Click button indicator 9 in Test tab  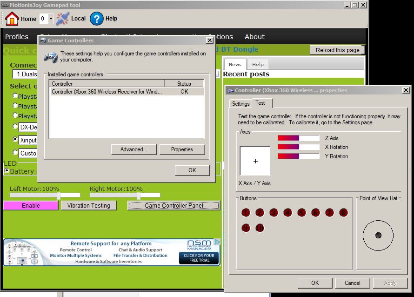[x=246, y=228]
